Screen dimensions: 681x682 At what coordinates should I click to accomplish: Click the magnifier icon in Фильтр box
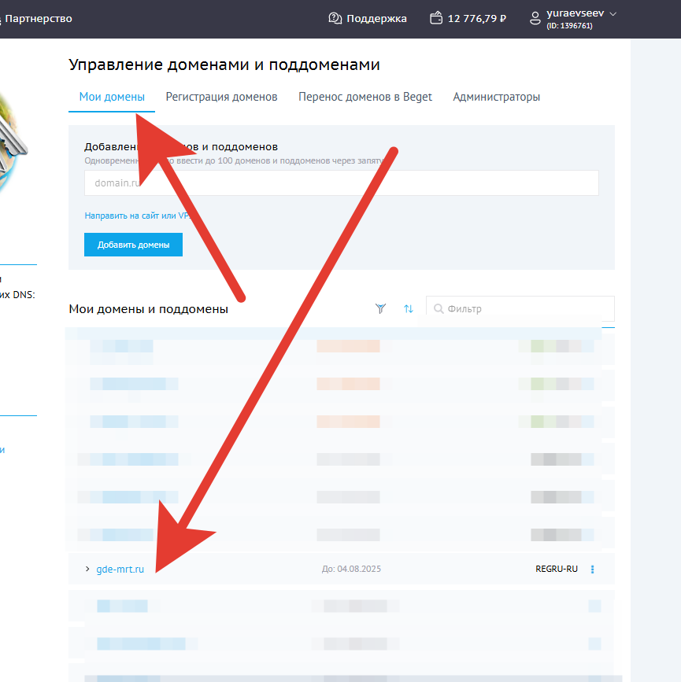click(x=439, y=309)
